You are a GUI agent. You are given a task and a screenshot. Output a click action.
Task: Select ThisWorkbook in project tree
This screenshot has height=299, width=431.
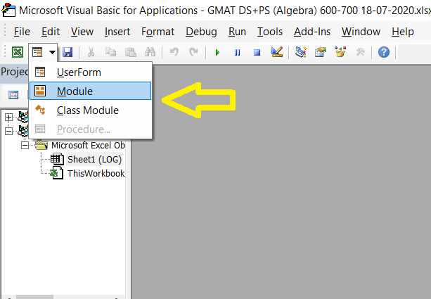[x=96, y=174]
